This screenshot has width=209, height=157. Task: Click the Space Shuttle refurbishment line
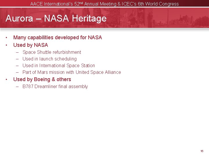(52, 52)
